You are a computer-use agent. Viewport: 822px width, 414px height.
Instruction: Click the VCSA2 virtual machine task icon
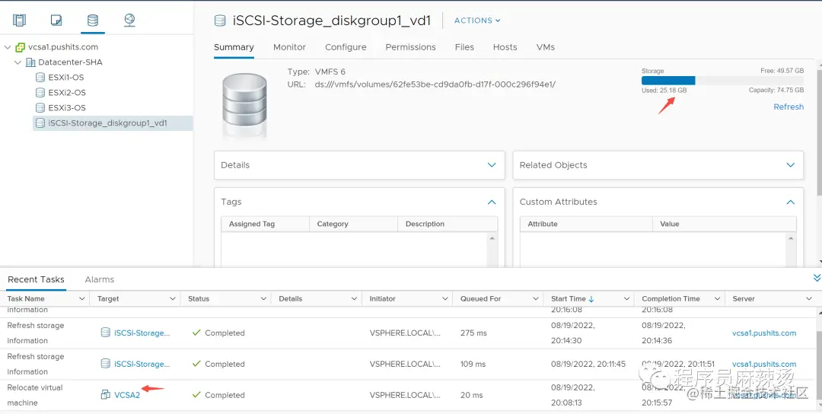click(x=105, y=395)
